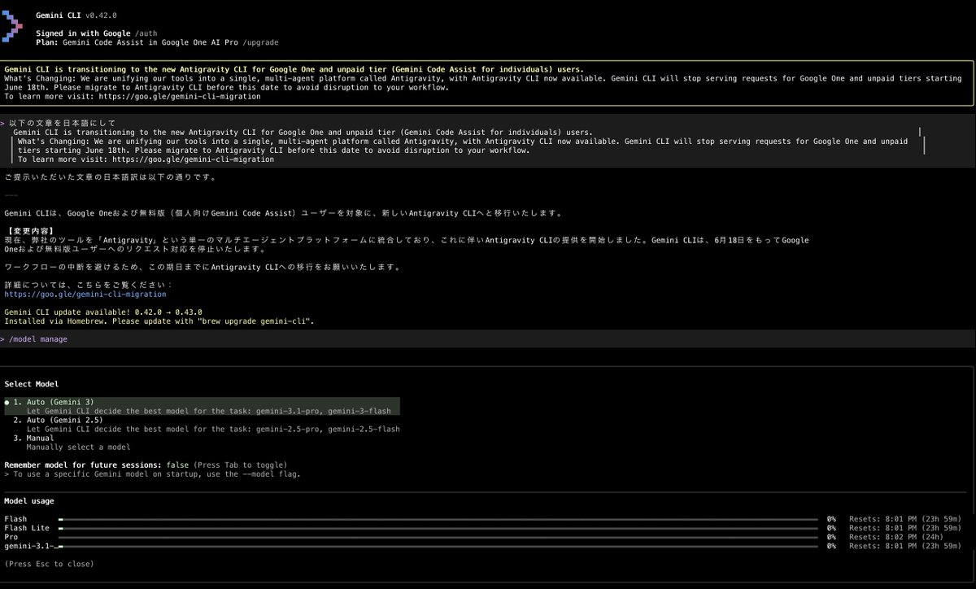Click the Flash Lite usage progress bar
The width and height of the screenshot is (976, 589).
click(x=438, y=528)
